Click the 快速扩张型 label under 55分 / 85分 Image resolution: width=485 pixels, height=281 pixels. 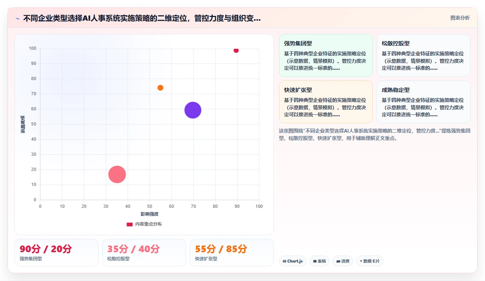pyautogui.click(x=206, y=259)
